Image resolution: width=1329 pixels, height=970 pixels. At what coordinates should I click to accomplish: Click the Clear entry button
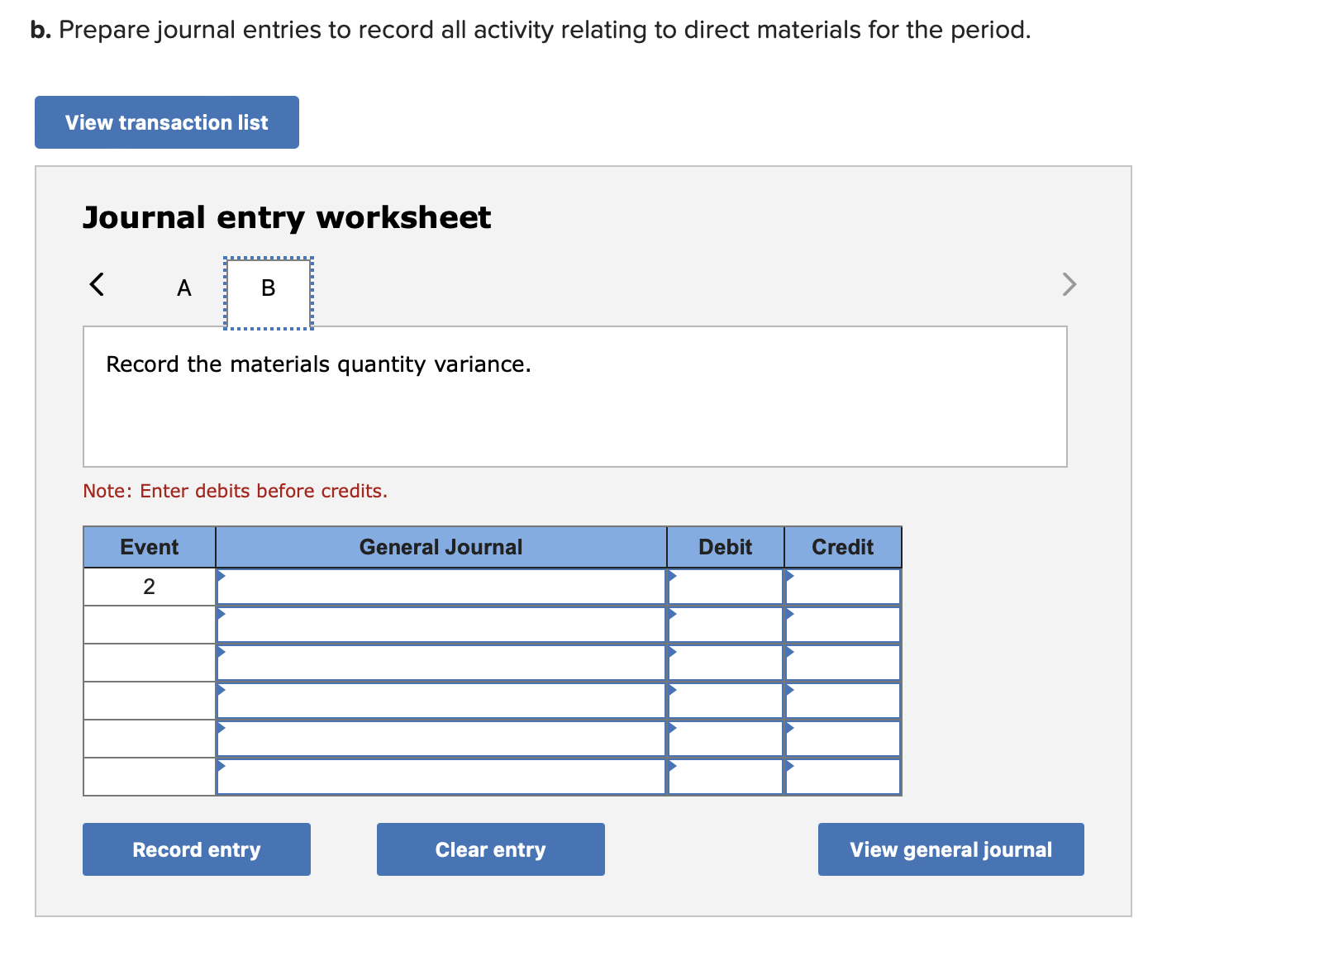490,849
